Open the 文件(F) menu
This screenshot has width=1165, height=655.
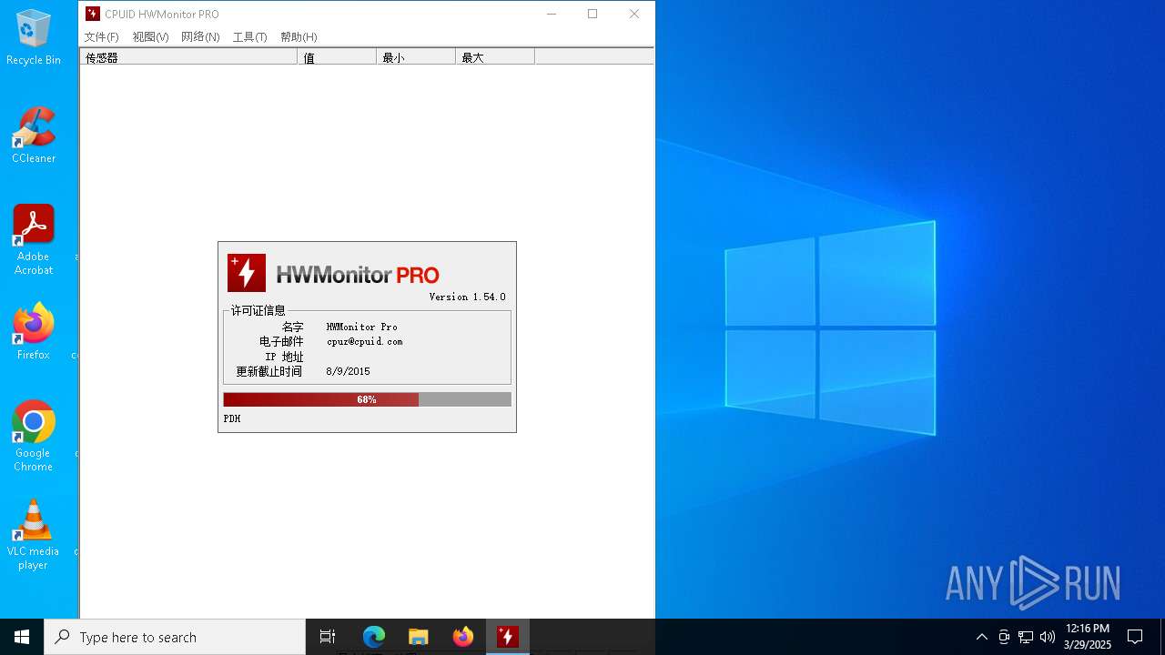[x=101, y=37]
